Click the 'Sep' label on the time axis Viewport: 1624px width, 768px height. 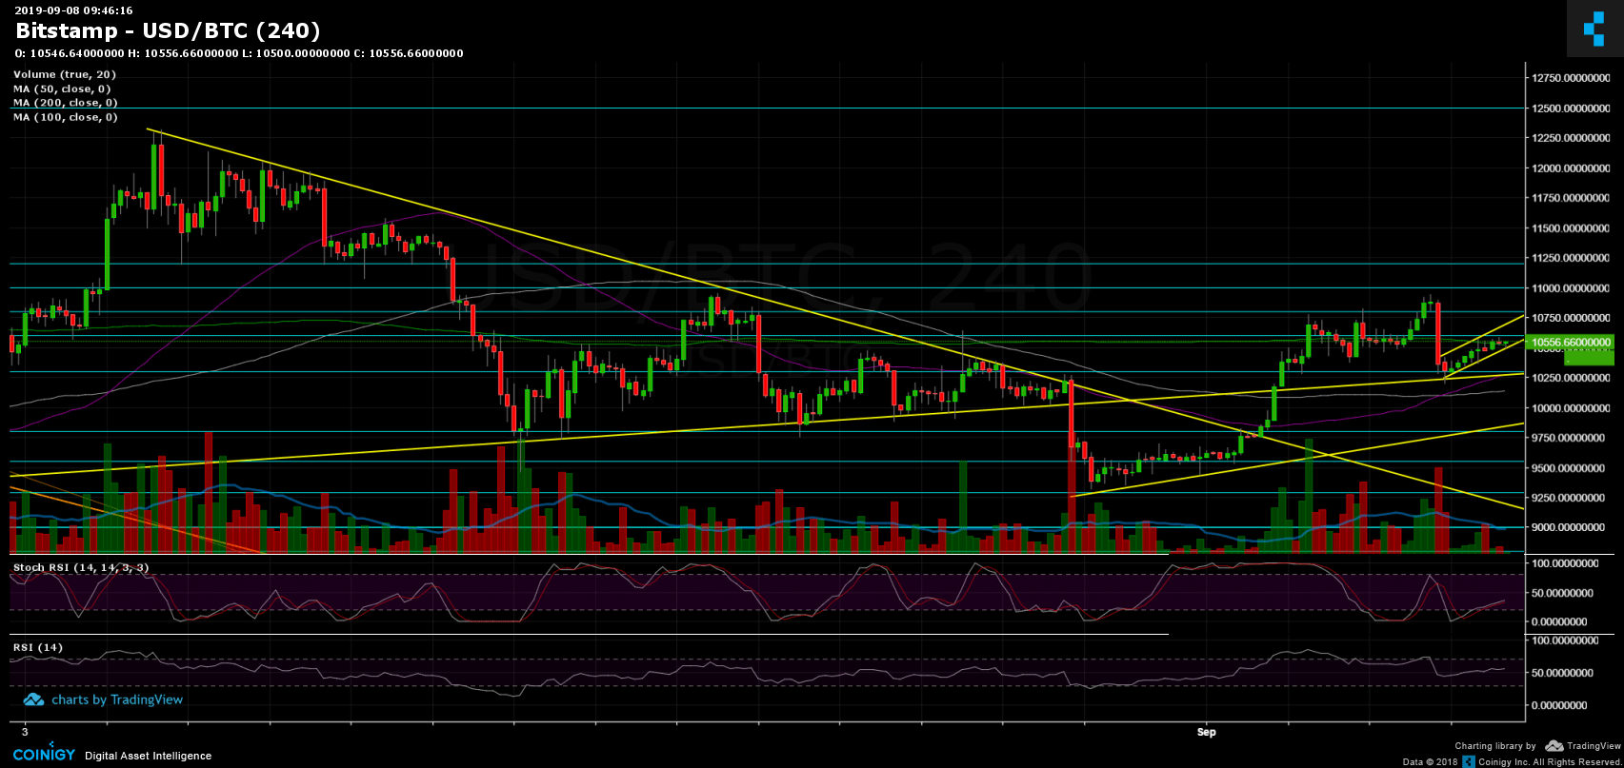[x=1207, y=733]
